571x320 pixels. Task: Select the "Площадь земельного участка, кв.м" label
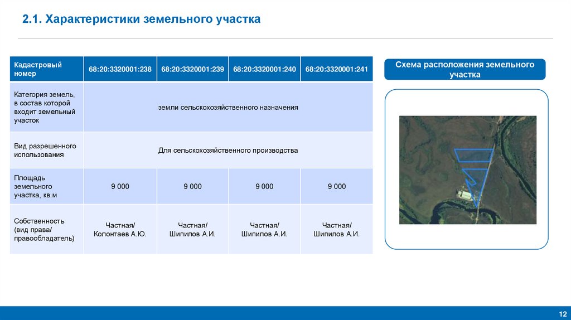pyautogui.click(x=47, y=186)
